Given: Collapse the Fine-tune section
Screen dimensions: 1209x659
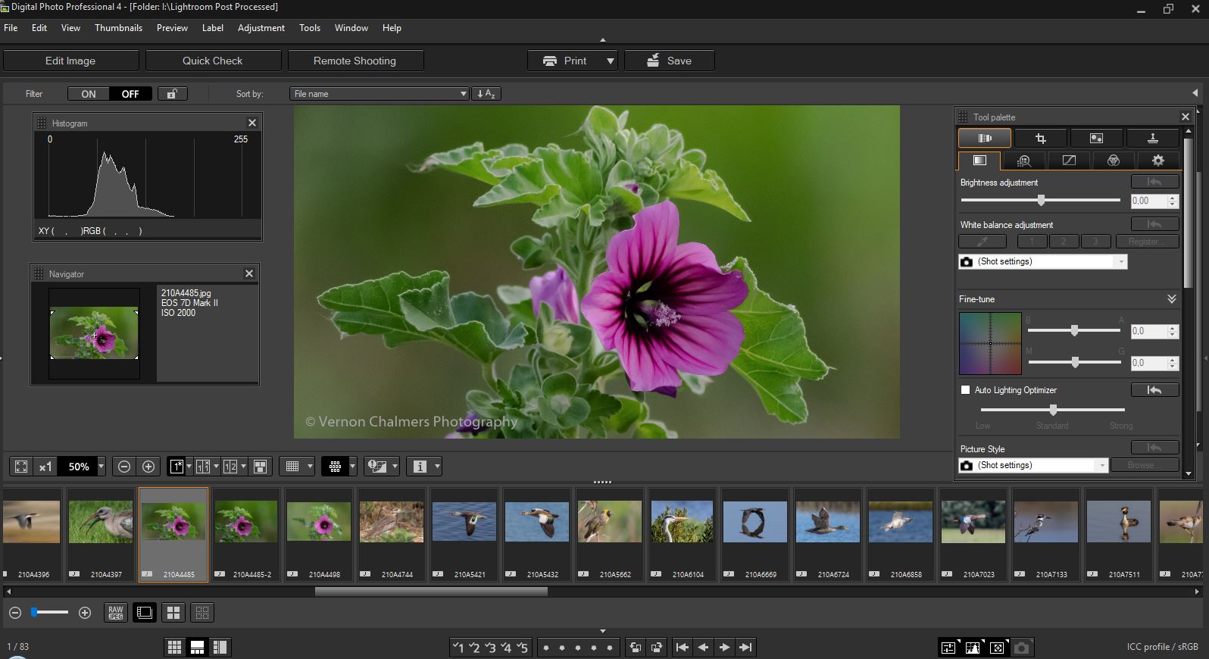Looking at the screenshot, I should click(x=1171, y=299).
